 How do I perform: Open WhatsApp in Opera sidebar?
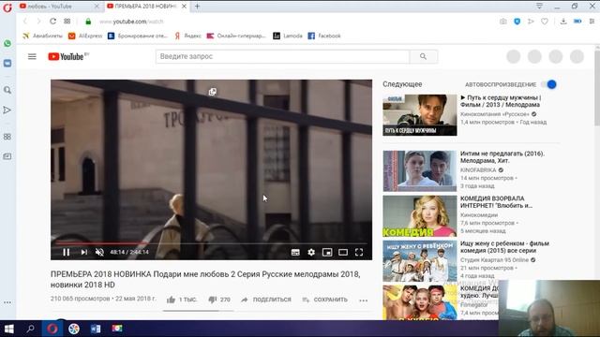[7, 44]
